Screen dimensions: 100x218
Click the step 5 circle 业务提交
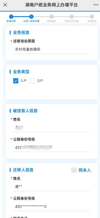(x=92, y=17)
